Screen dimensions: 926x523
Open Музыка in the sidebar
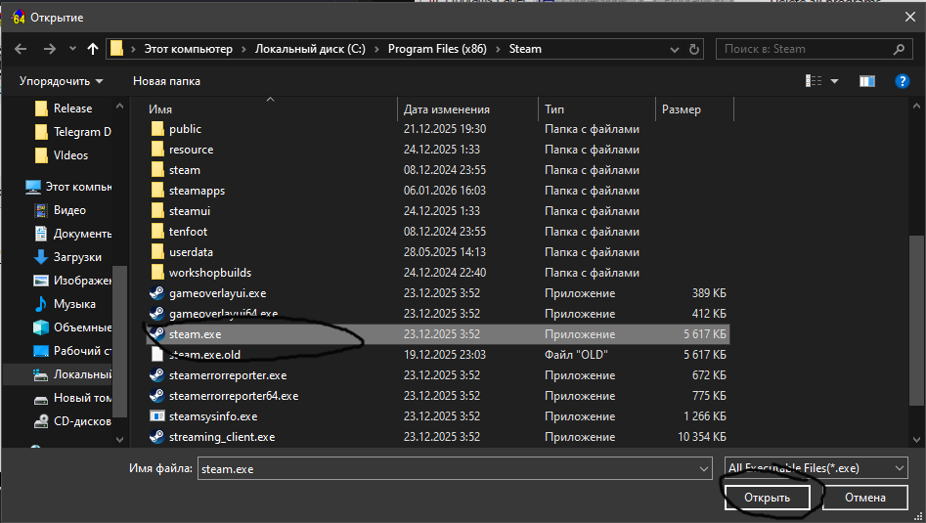(65, 304)
